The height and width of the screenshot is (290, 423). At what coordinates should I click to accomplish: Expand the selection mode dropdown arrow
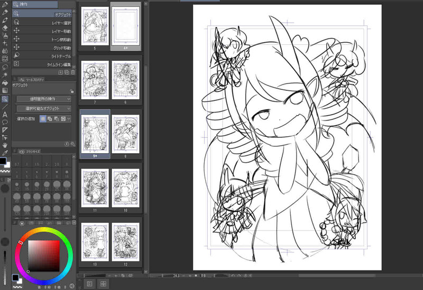pos(69,118)
